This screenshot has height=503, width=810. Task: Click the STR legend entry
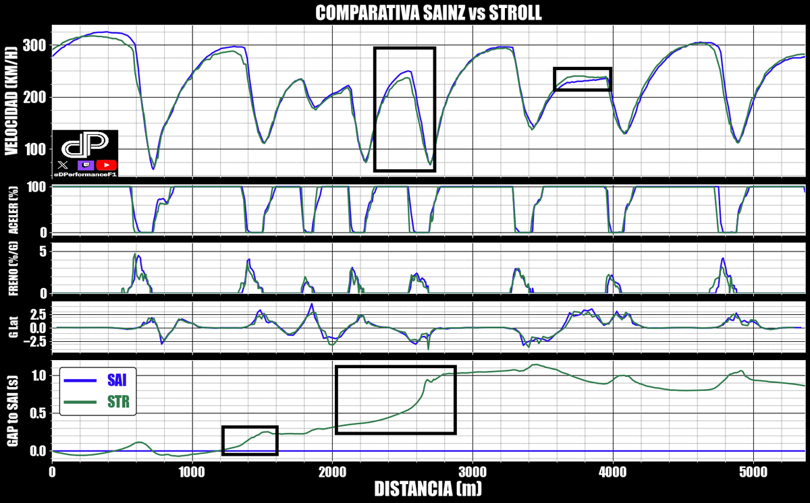[x=117, y=403]
